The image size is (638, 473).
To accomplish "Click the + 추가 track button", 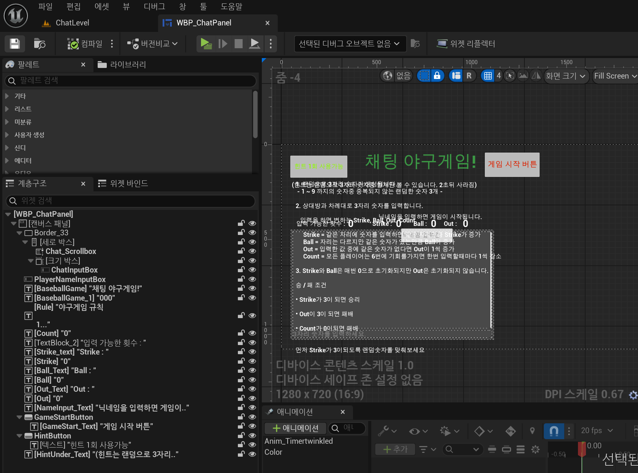I will point(396,449).
